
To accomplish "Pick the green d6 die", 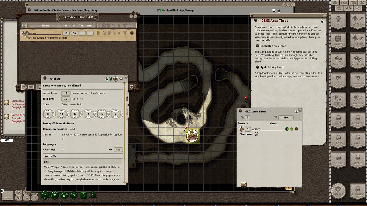I will tap(83, 195).
